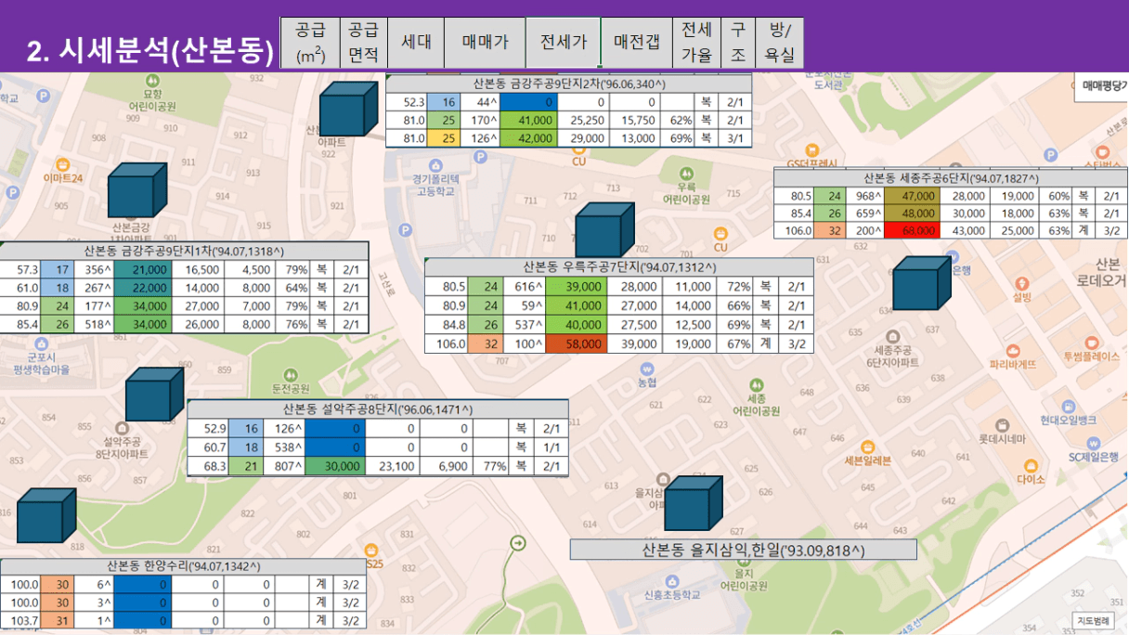Screen dimensions: 1129x635
Task: Click the 산본동 을지삼익,한일 label box
Action: coord(743,550)
